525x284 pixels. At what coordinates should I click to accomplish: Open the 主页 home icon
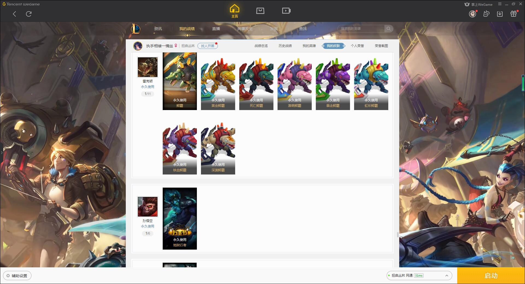point(234,11)
